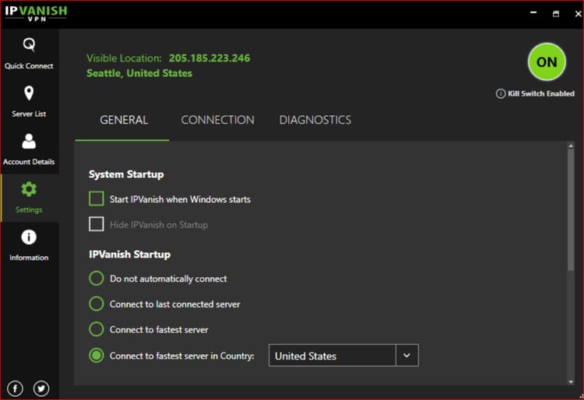Open the Information icon in sidebar
584x400 pixels.
(x=29, y=237)
